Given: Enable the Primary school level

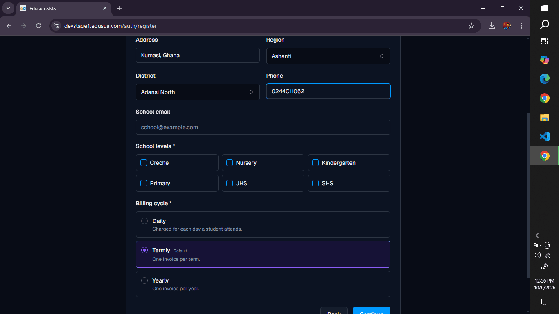Looking at the screenshot, I should point(144,183).
